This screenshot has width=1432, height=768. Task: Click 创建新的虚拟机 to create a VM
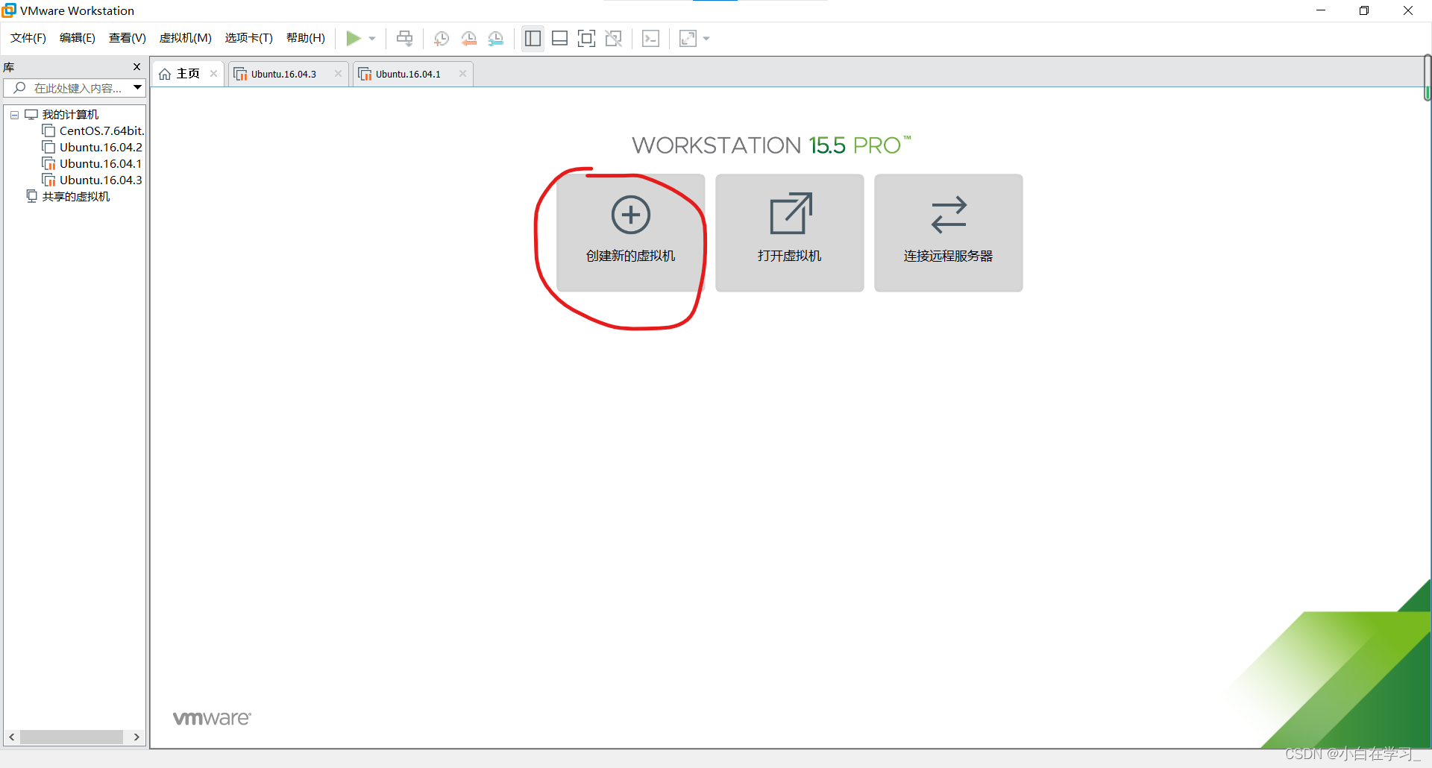pyautogui.click(x=629, y=233)
